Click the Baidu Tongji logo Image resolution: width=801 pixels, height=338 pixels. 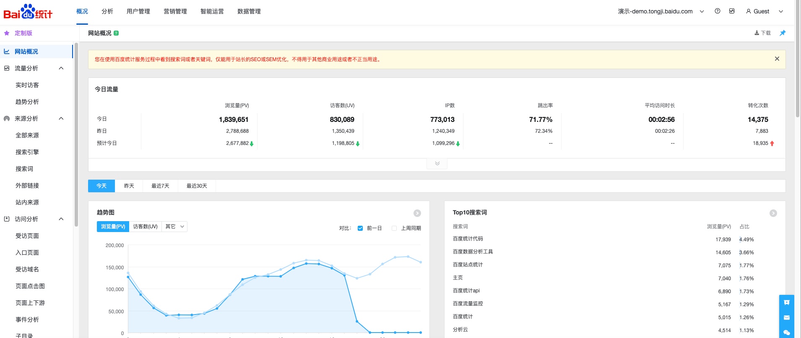click(28, 11)
